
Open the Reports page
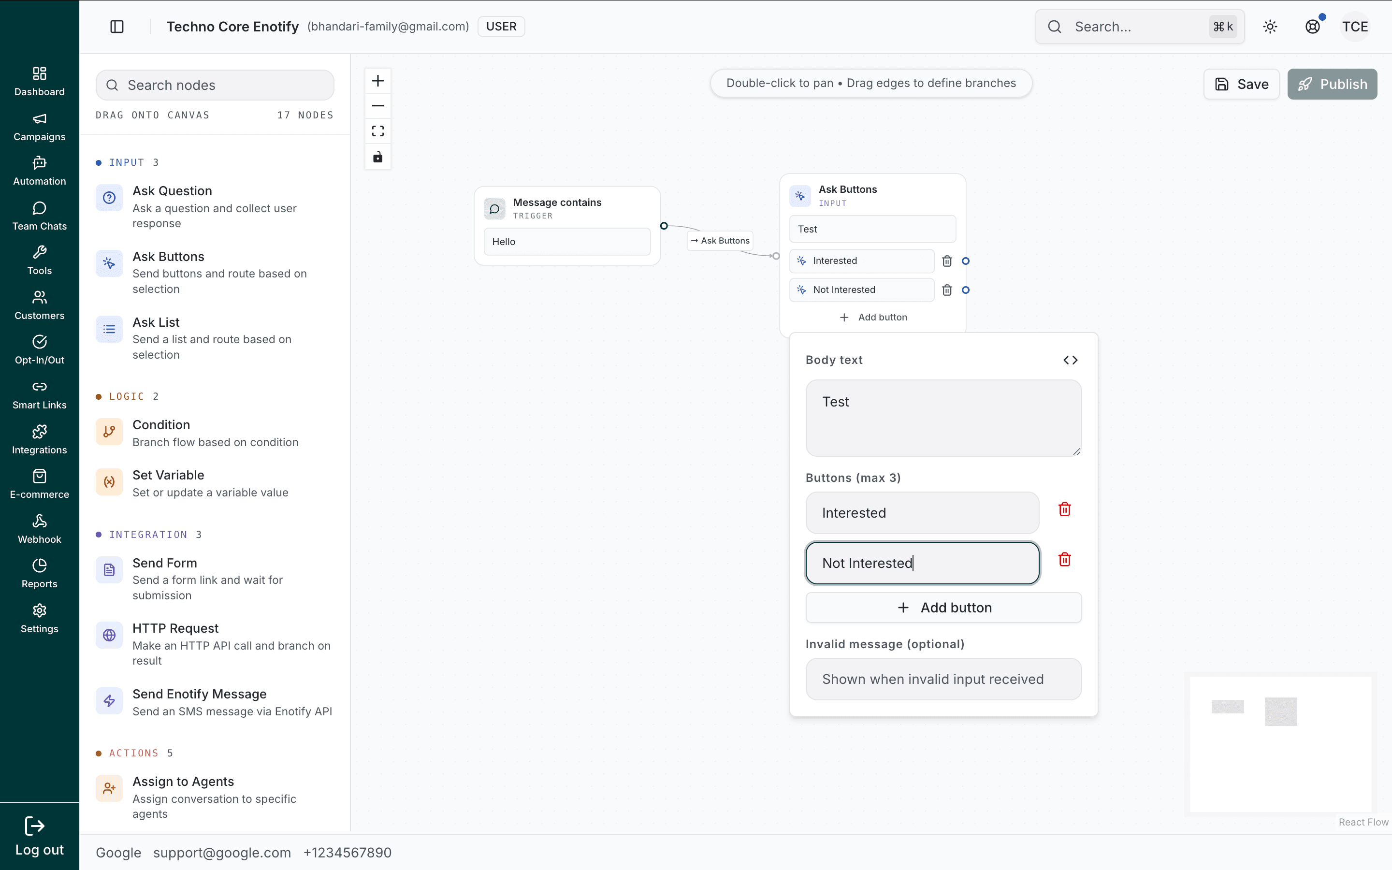(x=39, y=573)
